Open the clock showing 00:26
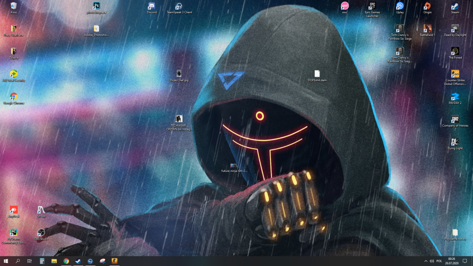The image size is (473, 266). coord(452,261)
